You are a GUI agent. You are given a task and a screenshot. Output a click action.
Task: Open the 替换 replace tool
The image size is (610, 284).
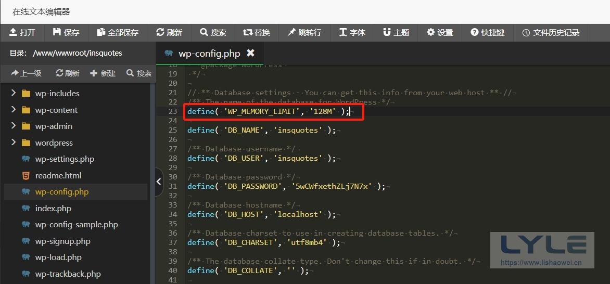tap(257, 32)
